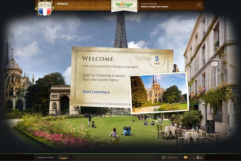Click the WELCOME heading on postcard
The image size is (241, 161).
pyautogui.click(x=98, y=59)
